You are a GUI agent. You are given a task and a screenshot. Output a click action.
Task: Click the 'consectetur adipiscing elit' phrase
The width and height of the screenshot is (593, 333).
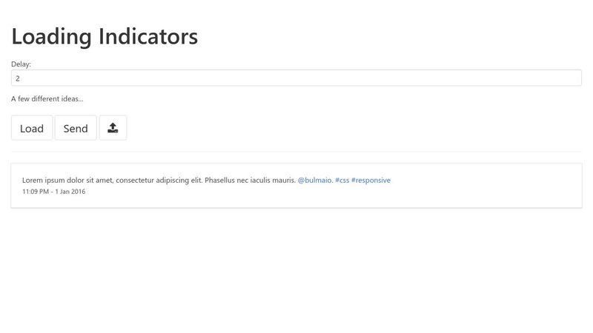pyautogui.click(x=159, y=181)
